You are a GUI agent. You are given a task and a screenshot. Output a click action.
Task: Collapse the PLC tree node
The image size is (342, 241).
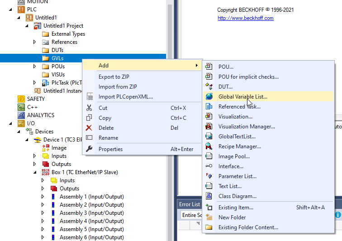(10, 9)
